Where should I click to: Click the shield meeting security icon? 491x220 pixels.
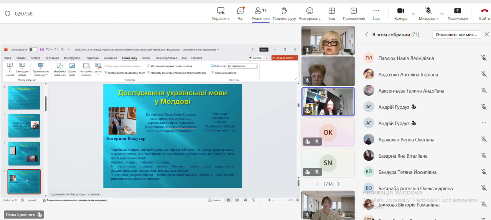tap(7, 13)
